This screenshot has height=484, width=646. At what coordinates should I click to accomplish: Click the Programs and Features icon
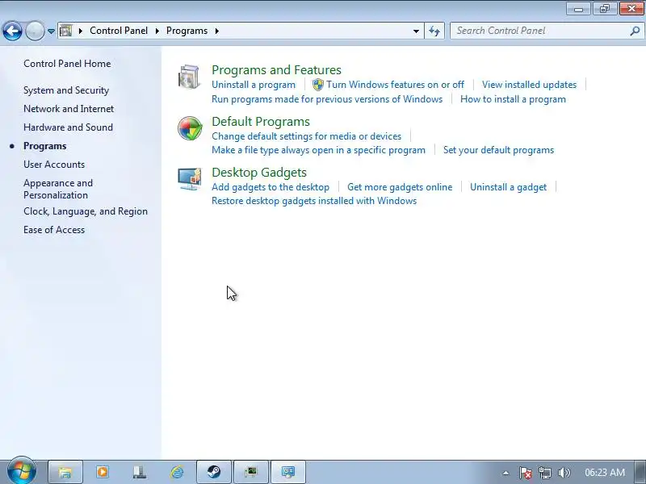point(189,77)
